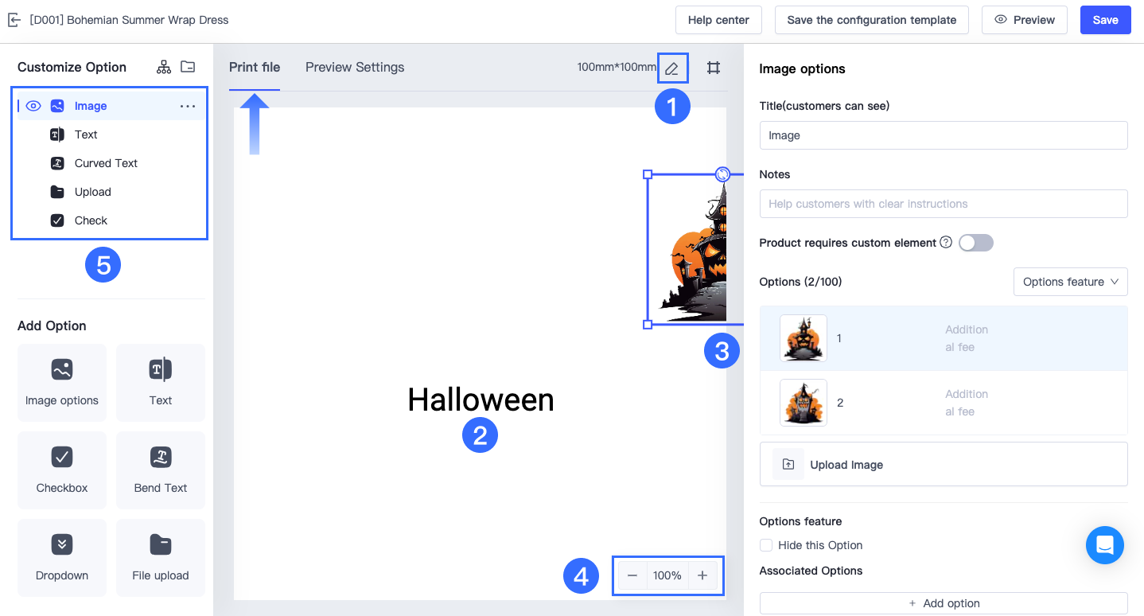Add a File upload option
1144x616 pixels.
pos(160,557)
